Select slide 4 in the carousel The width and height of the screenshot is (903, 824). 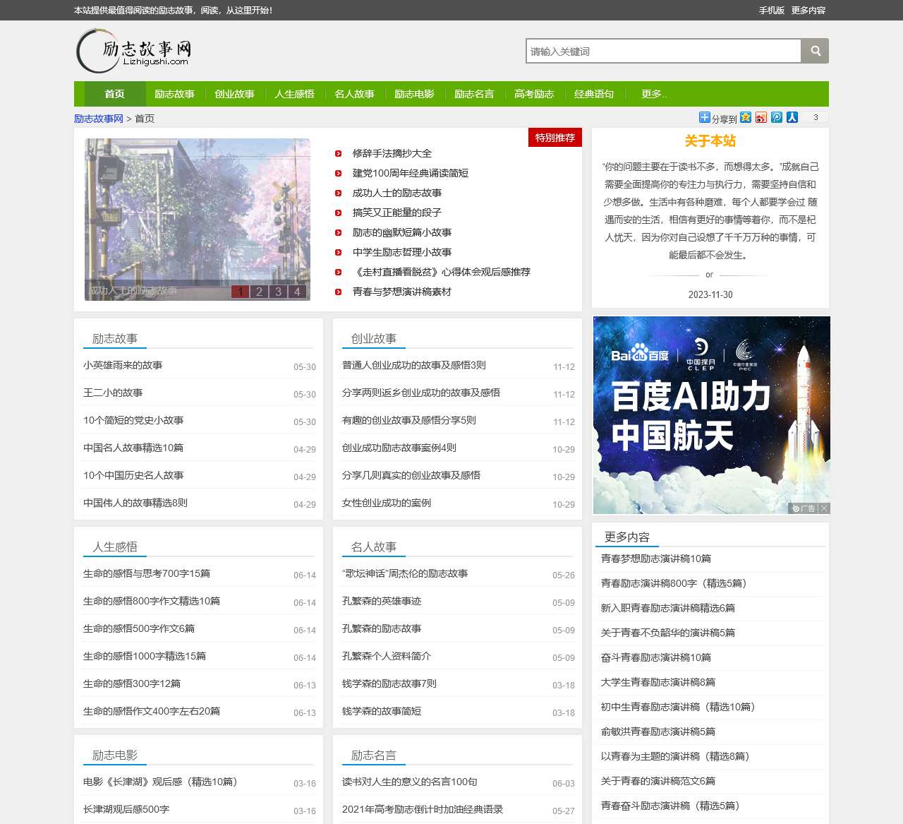[297, 292]
